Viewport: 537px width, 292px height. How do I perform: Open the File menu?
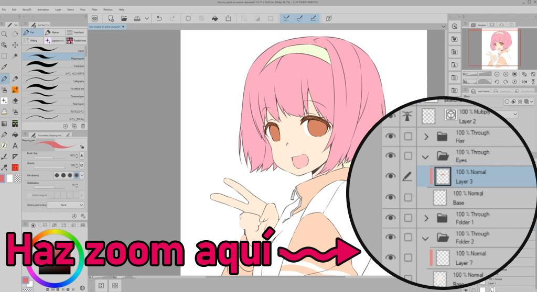[x=4, y=9]
